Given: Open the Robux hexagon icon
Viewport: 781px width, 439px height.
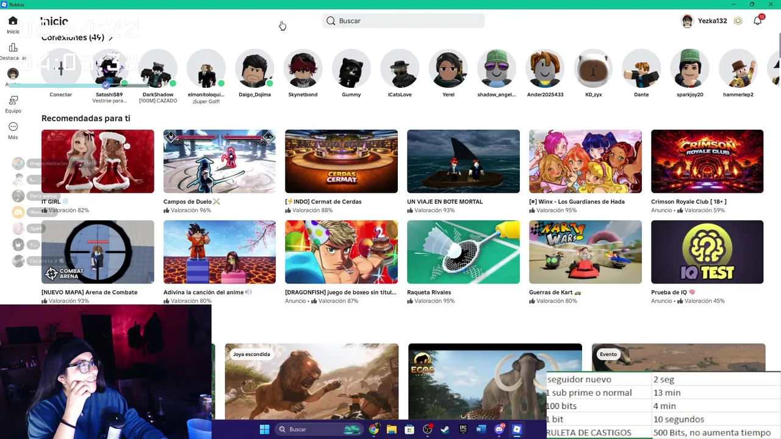Looking at the screenshot, I should point(738,21).
